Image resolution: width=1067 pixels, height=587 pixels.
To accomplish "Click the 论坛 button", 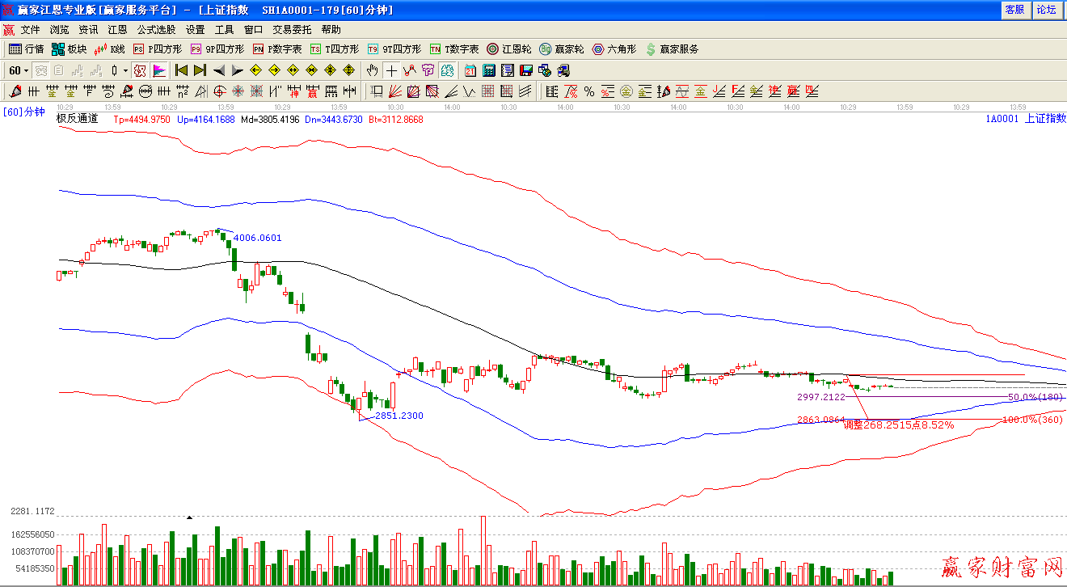I will pos(1046,10).
